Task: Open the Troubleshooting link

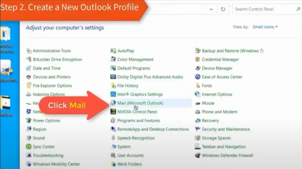Action: pyautogui.click(x=48, y=155)
